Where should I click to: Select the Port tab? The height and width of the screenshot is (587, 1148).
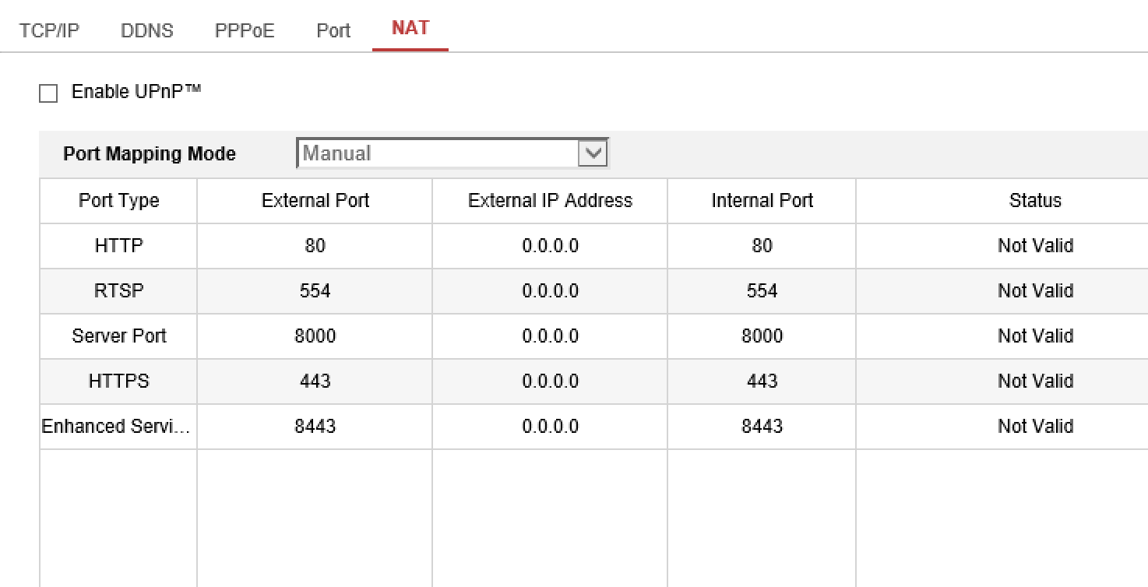[333, 30]
